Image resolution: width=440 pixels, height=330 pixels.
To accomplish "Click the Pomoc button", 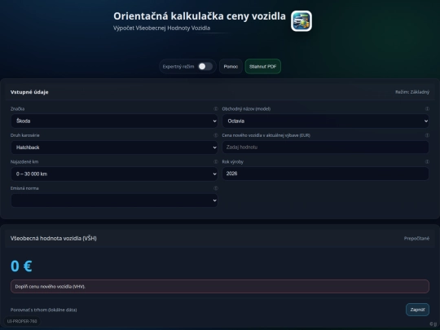I will (231, 67).
